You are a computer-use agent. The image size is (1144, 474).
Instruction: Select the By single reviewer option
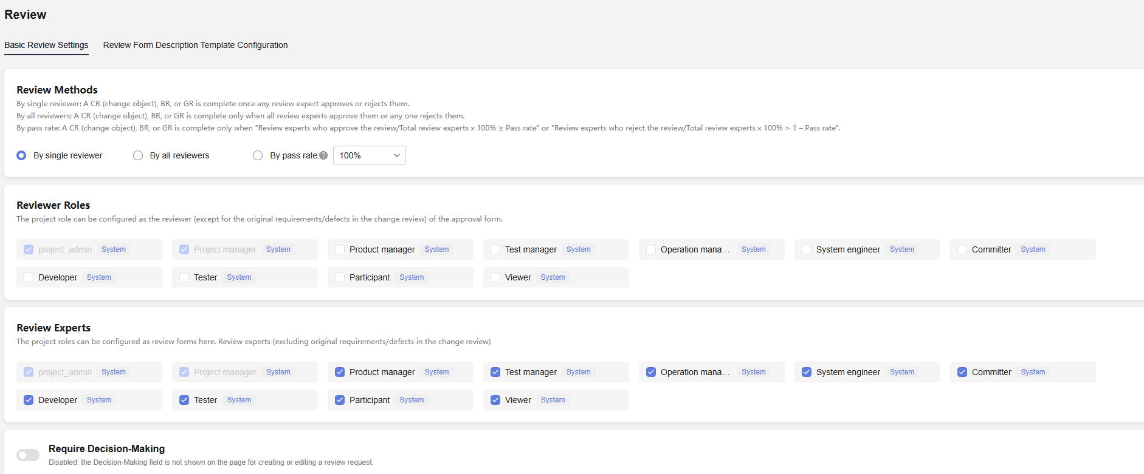tap(22, 155)
